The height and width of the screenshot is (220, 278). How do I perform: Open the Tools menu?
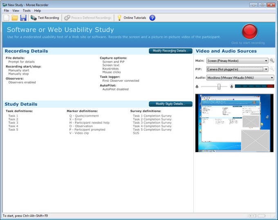click(27, 11)
